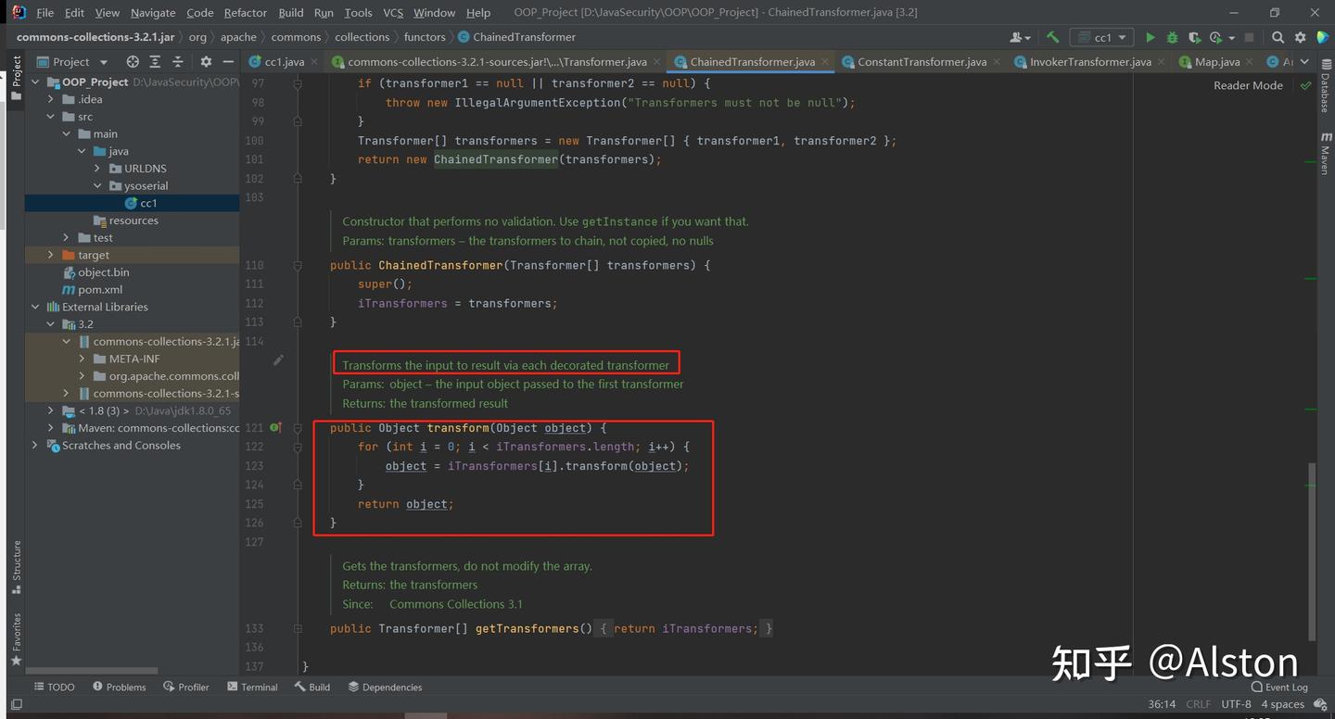Open the Problems tool window
Viewport: 1335px width, 719px height.
(120, 687)
